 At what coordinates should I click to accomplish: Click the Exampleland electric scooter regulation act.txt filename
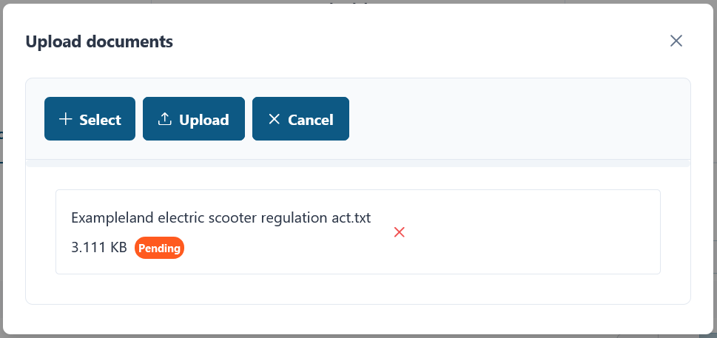click(221, 218)
